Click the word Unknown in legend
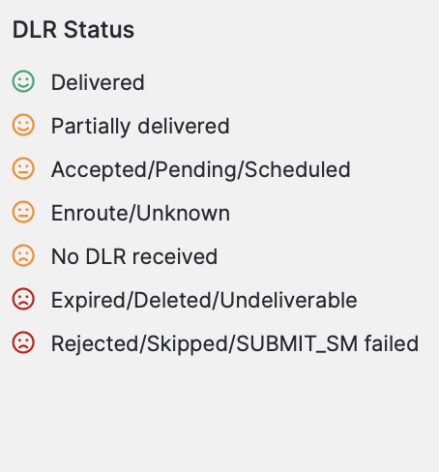 click(x=184, y=213)
